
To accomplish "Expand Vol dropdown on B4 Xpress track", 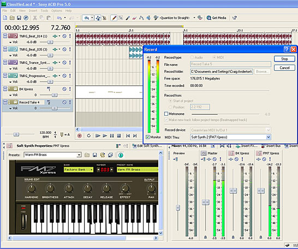I will (x=10, y=95).
